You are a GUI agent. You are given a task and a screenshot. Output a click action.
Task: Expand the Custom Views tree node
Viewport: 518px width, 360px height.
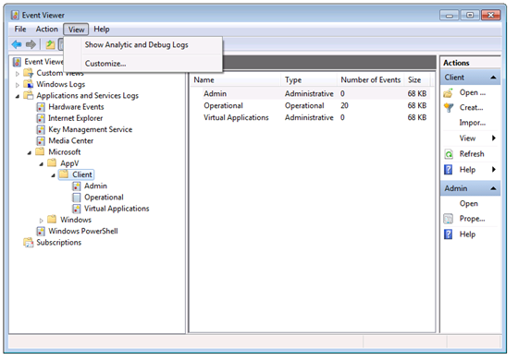click(18, 74)
